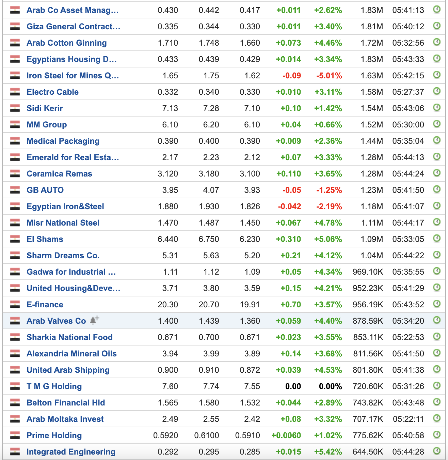Click the clock icon in Sharkia National Food row
Screen dimensions: 448x460
[x=437, y=337]
